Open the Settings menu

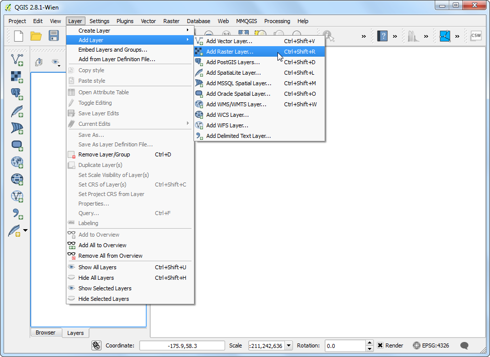point(100,21)
